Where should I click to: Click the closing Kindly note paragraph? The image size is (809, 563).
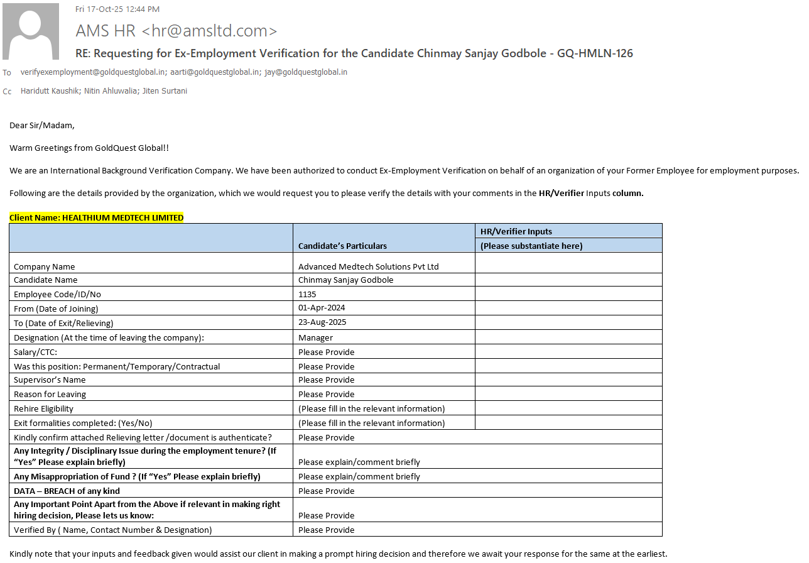pyautogui.click(x=338, y=554)
